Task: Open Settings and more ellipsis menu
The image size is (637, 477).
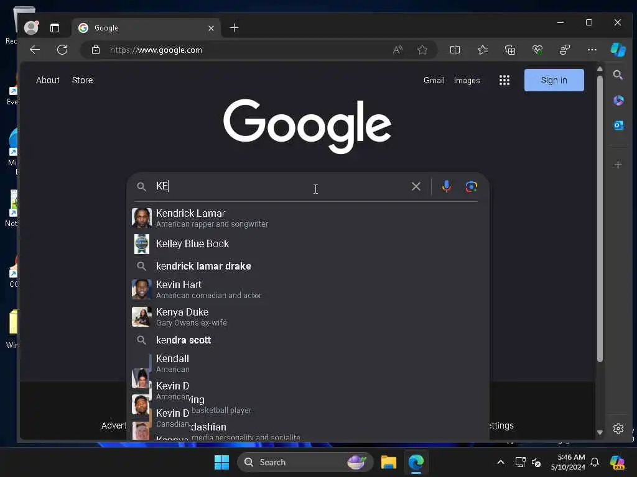Action: (x=592, y=50)
